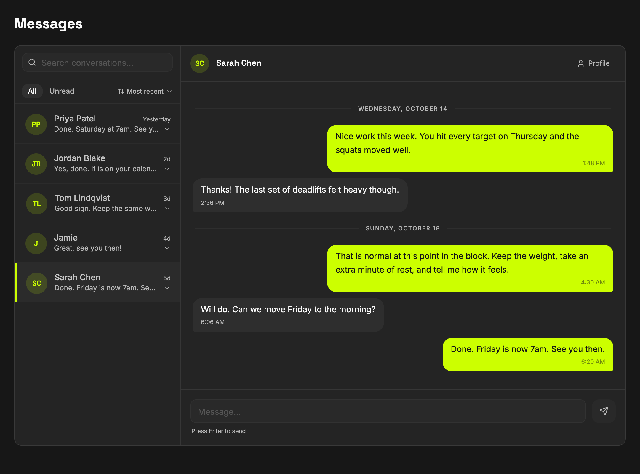Open the Priya Patel conversation

[x=98, y=124]
